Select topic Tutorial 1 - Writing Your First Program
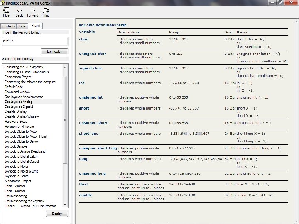This screenshot has width=299, height=224. (x=30, y=206)
